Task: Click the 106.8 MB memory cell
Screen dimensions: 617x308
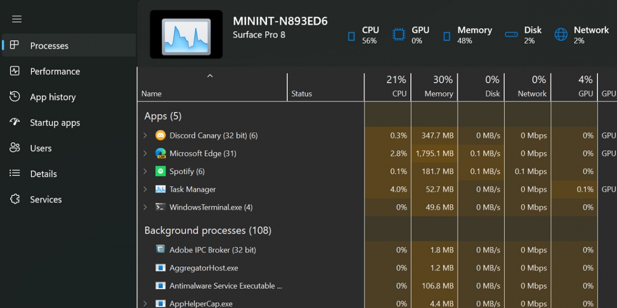Action: (x=435, y=286)
